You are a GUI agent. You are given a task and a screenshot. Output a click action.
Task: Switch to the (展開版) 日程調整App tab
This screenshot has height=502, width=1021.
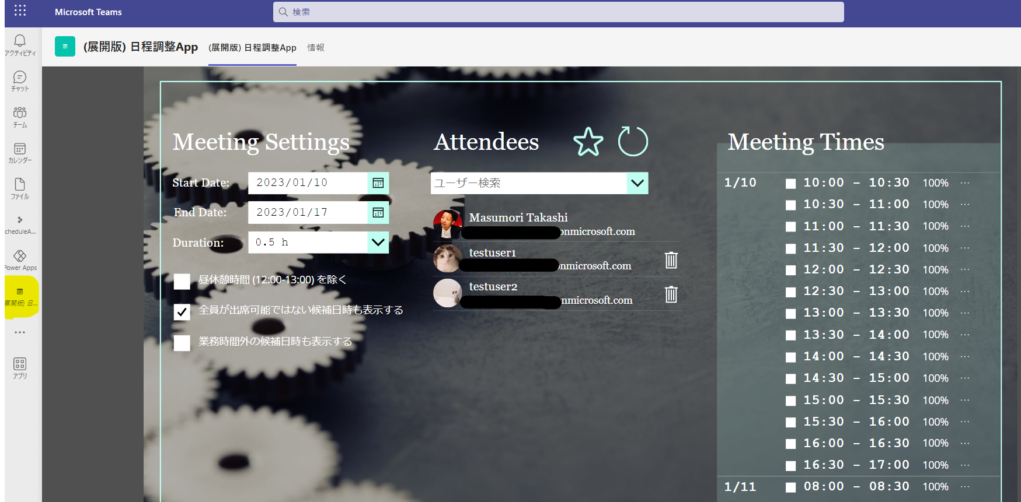coord(252,48)
